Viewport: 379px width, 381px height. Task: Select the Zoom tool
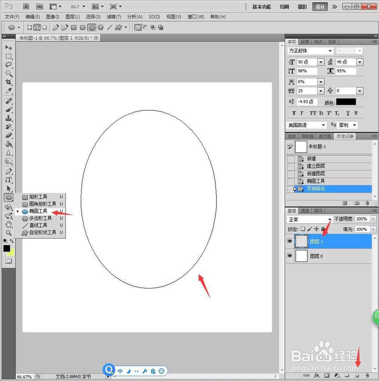tap(8, 233)
